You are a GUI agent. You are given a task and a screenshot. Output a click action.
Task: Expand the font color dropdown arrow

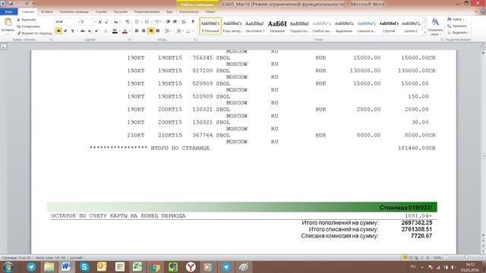pyautogui.click(x=129, y=31)
